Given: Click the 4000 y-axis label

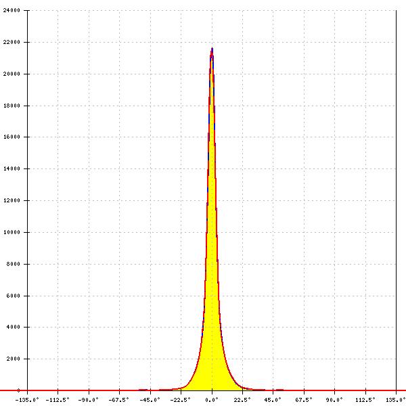Looking at the screenshot, I should [14, 327].
